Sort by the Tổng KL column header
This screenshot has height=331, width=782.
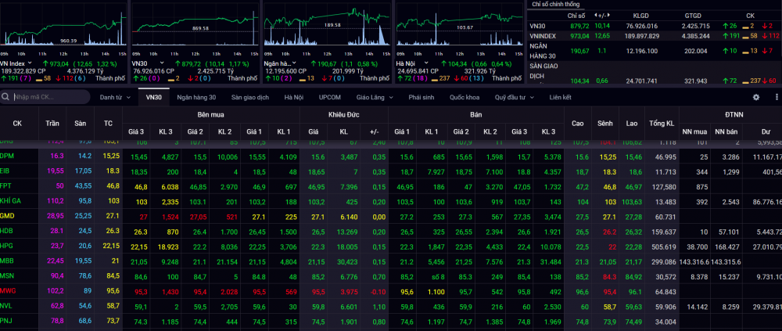(x=661, y=124)
